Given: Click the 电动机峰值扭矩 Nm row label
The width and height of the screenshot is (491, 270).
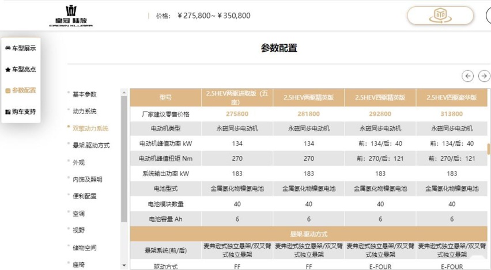Looking at the screenshot, I should point(165,159).
